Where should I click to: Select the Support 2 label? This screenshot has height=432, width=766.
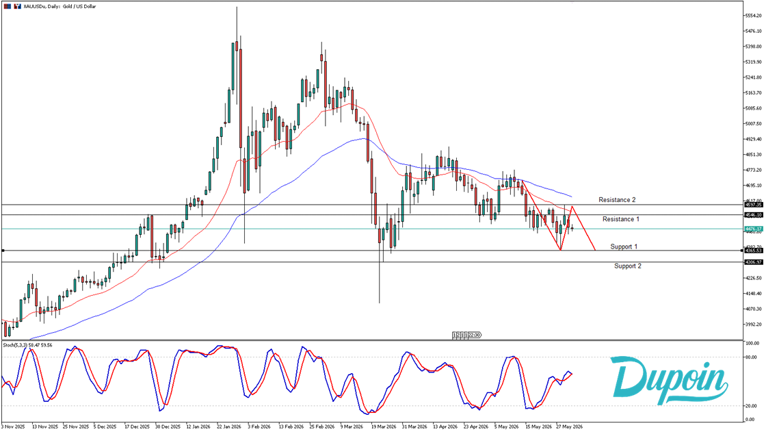pyautogui.click(x=628, y=266)
